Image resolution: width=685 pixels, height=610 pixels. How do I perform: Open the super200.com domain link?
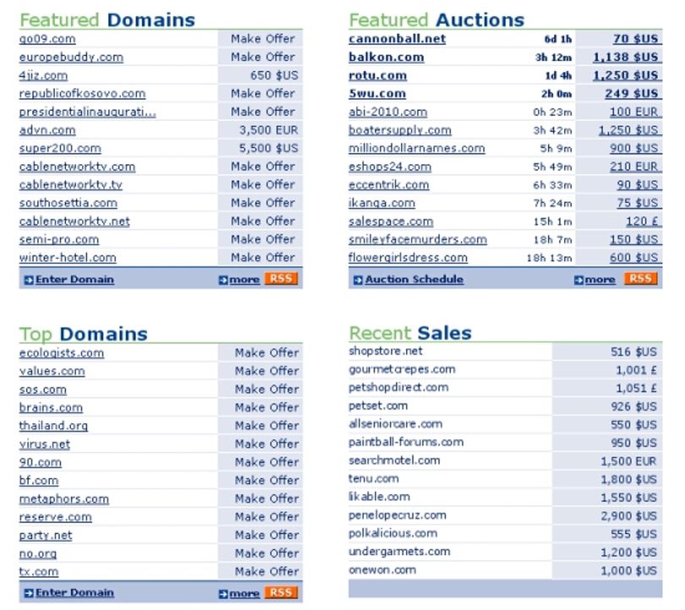[x=60, y=149]
